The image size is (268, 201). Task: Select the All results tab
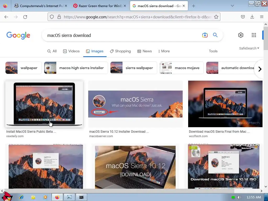[x=52, y=51]
